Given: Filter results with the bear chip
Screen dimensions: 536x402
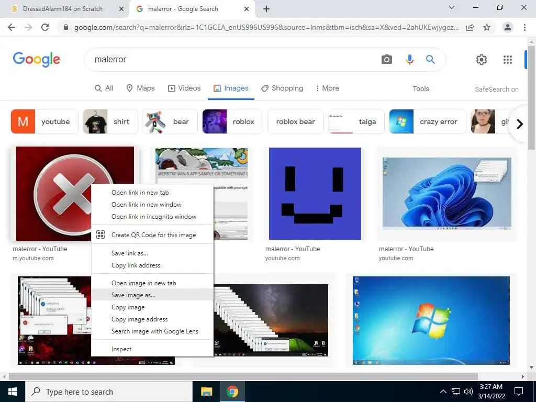Looking at the screenshot, I should [170, 121].
